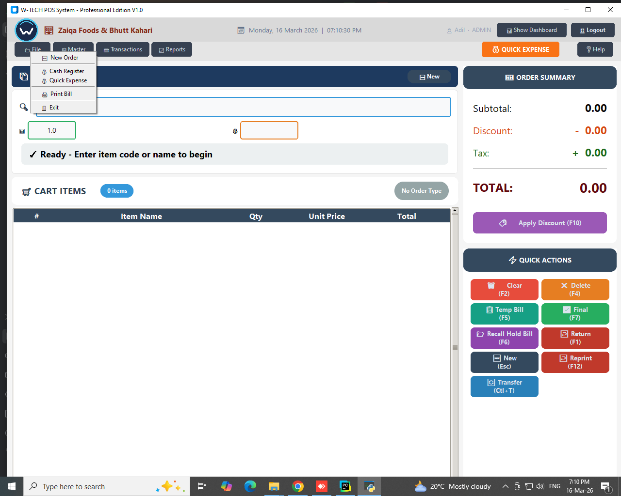Click the Return (F1) button
Image resolution: width=621 pixels, height=496 pixels.
pos(575,338)
